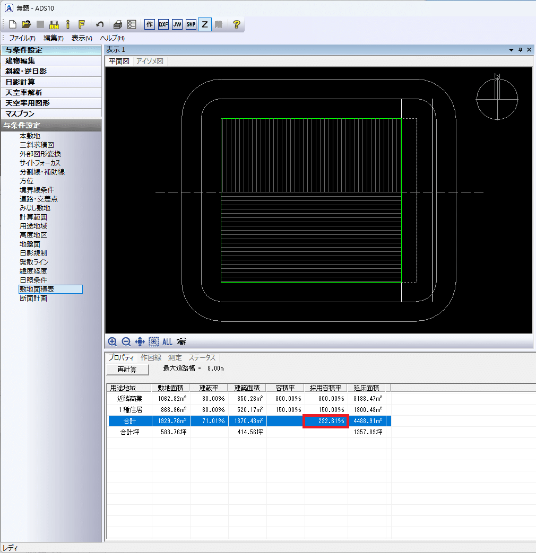Screen dimensions: 536x553
Task: Click the 再計算 button
Action: coord(127,369)
